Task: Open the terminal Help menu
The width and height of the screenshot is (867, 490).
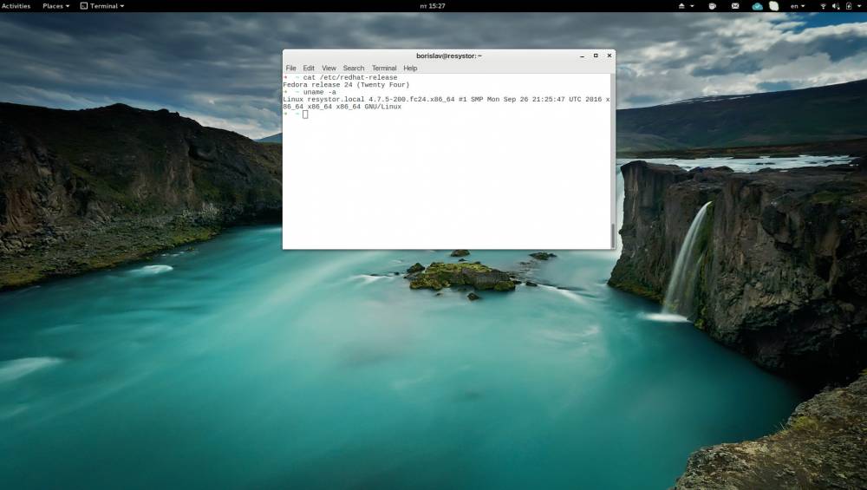Action: pyautogui.click(x=410, y=68)
